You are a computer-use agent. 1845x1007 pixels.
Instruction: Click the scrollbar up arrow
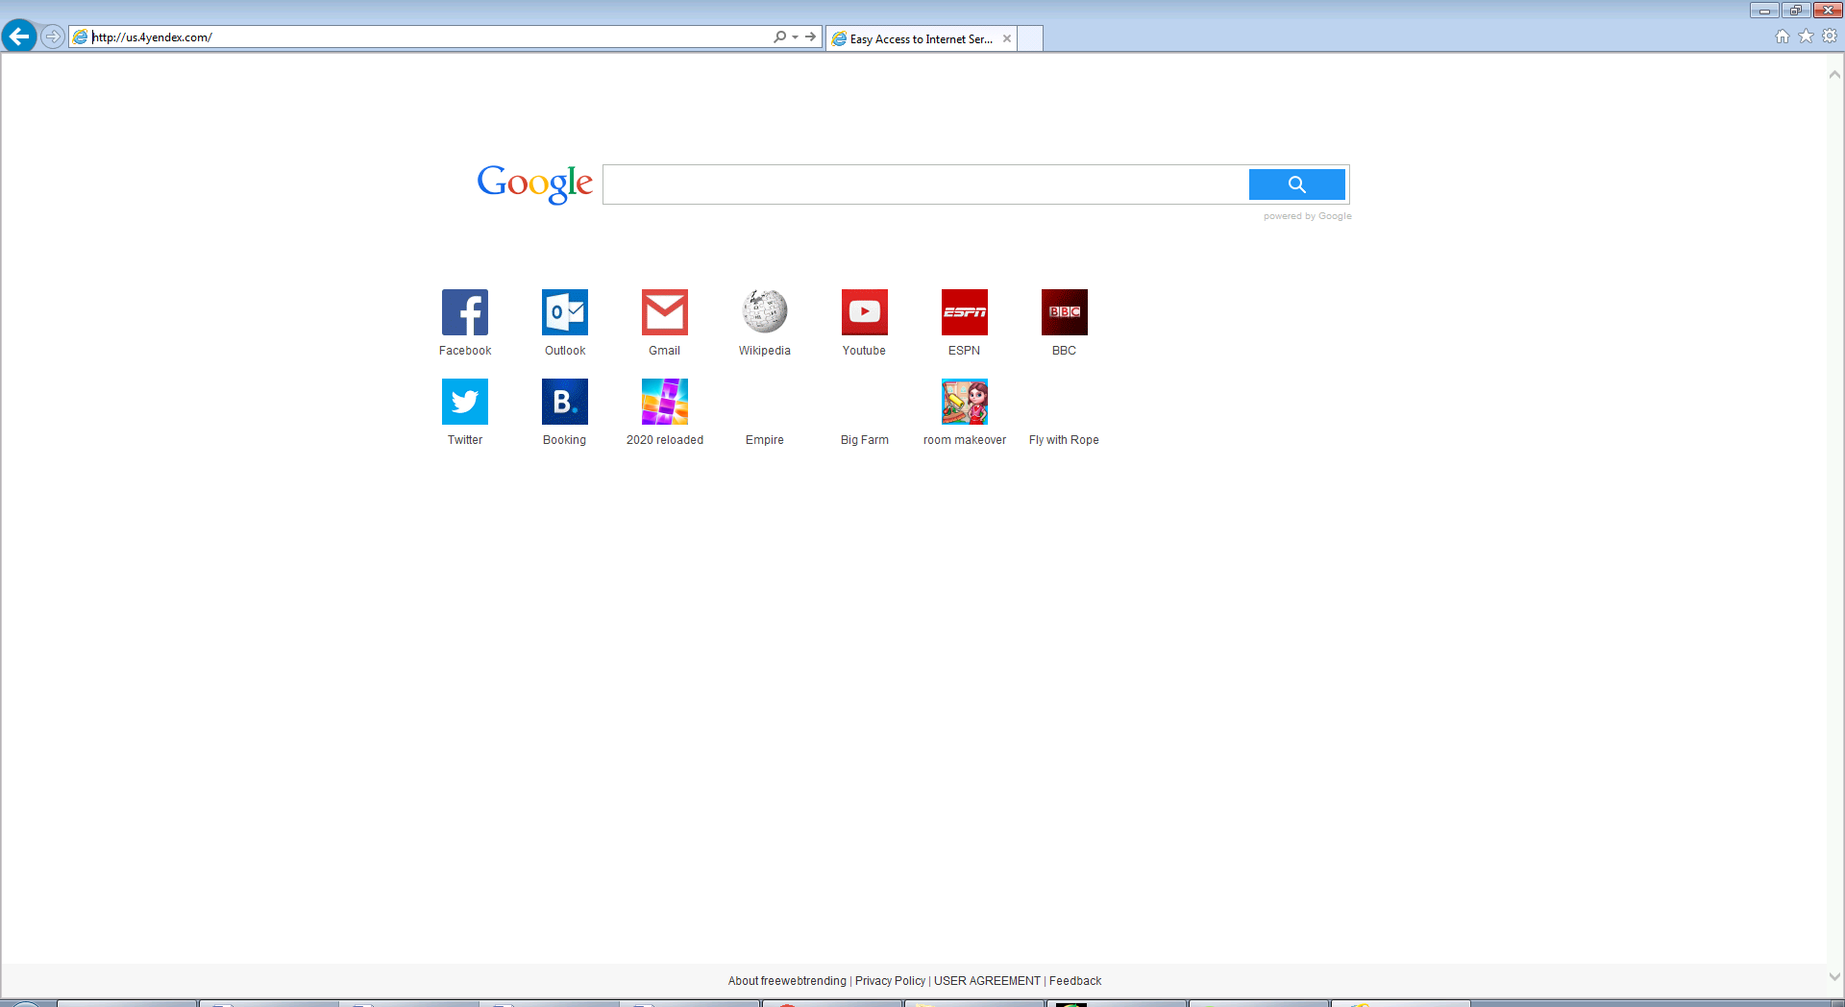click(1834, 75)
